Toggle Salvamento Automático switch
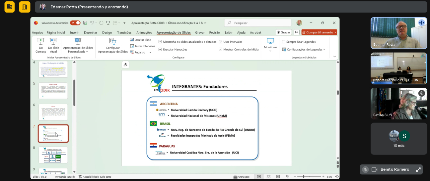Viewport: 430px width, 181px height. [75, 23]
